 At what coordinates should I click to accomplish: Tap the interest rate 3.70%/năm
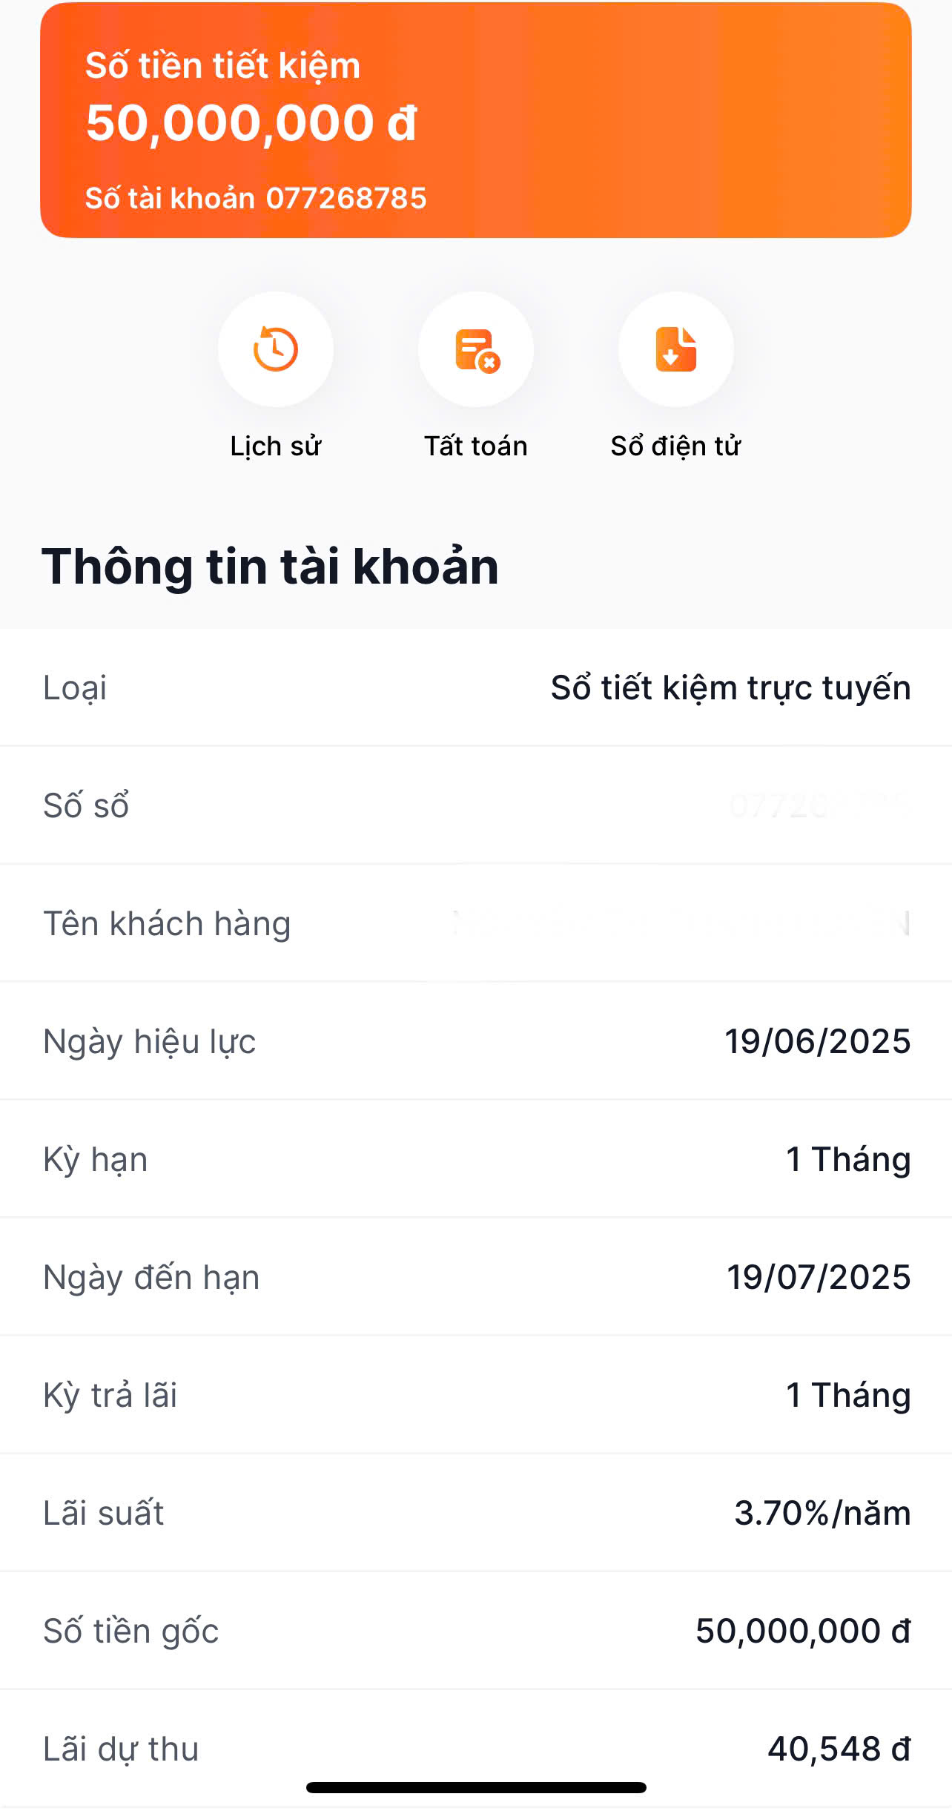pos(822,1513)
